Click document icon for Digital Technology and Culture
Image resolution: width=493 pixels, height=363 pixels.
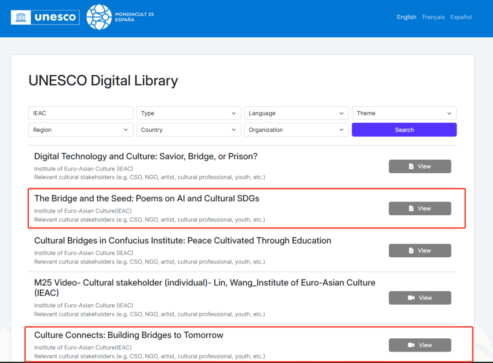(x=411, y=166)
